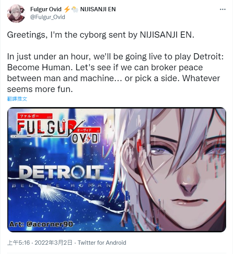Click the Fulgur Ovid display name

pos(46,9)
